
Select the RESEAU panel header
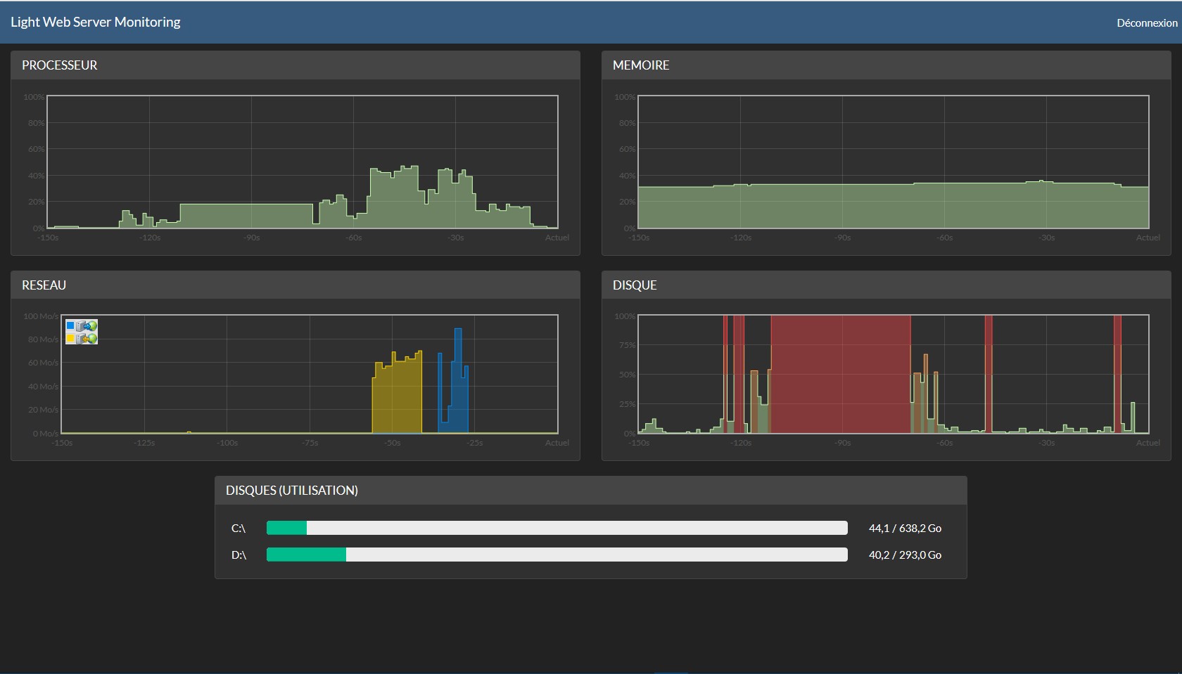[295, 285]
